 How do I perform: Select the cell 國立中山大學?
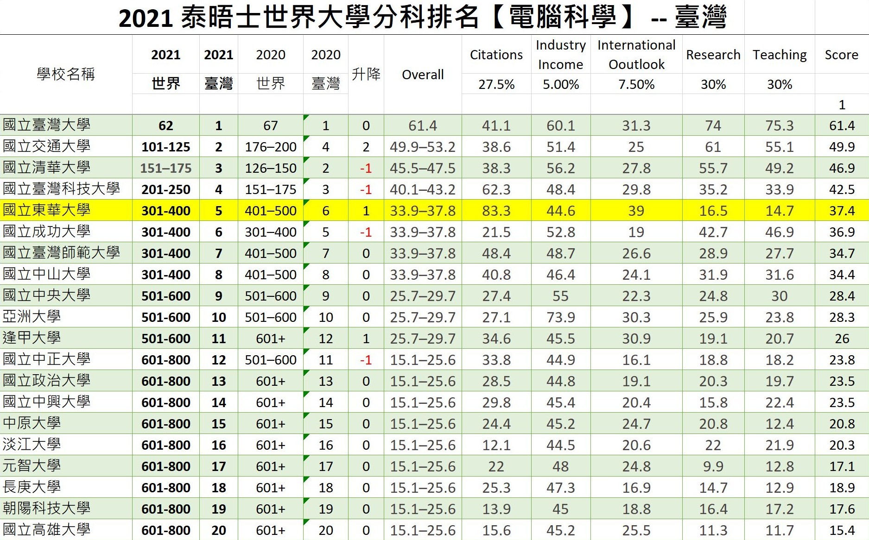click(66, 274)
